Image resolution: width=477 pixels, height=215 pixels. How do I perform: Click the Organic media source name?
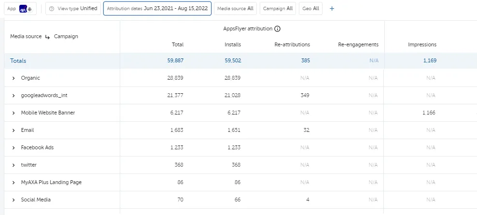pos(30,78)
